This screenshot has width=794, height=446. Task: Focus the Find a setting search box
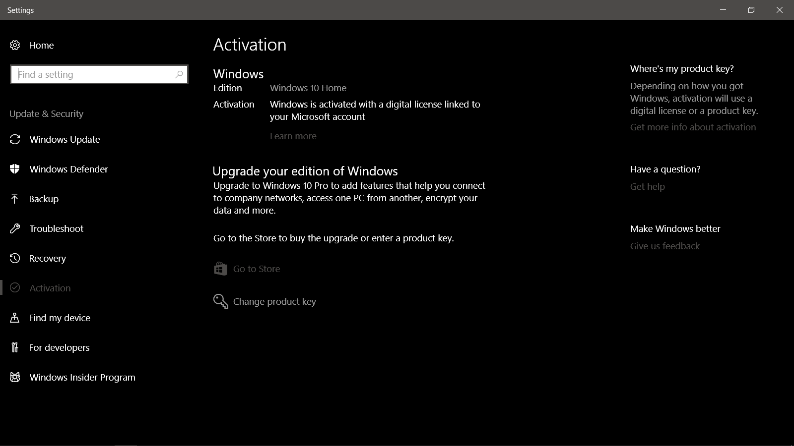point(99,74)
